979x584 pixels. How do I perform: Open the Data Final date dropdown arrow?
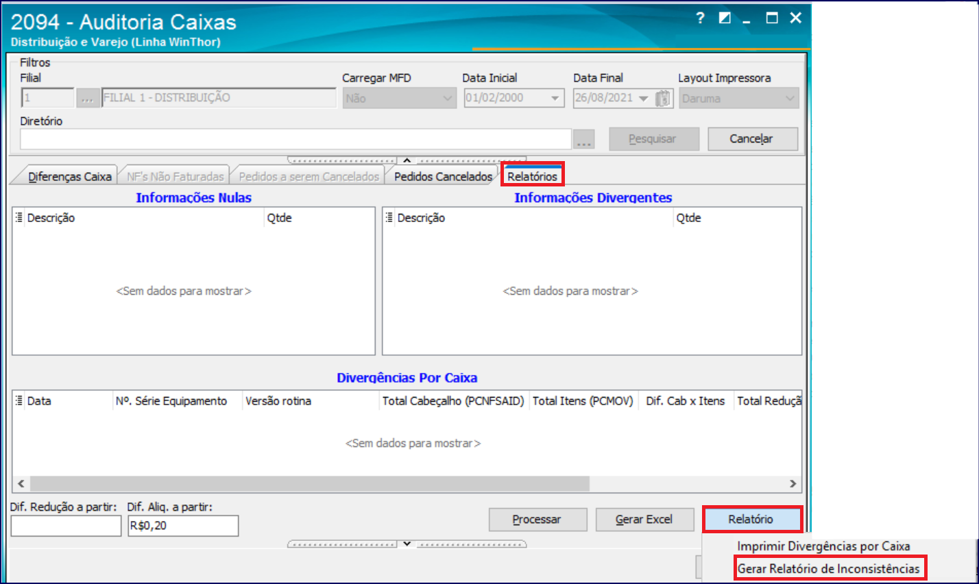(x=644, y=99)
